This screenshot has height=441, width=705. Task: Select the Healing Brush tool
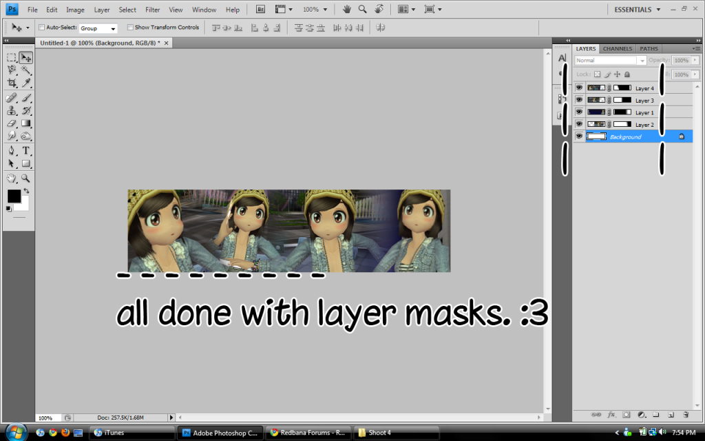(x=12, y=98)
